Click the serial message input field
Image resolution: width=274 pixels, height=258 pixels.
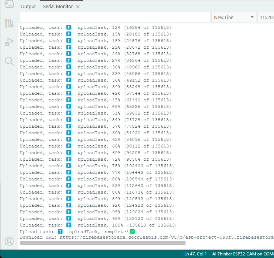[x=115, y=17]
